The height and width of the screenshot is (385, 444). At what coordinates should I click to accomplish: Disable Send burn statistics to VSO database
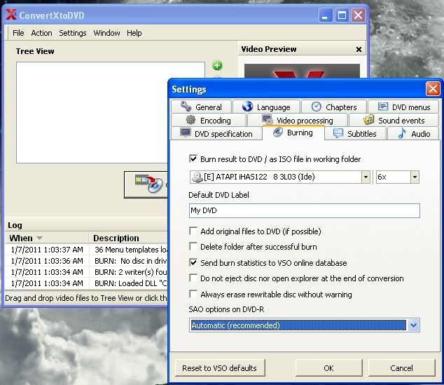193,262
